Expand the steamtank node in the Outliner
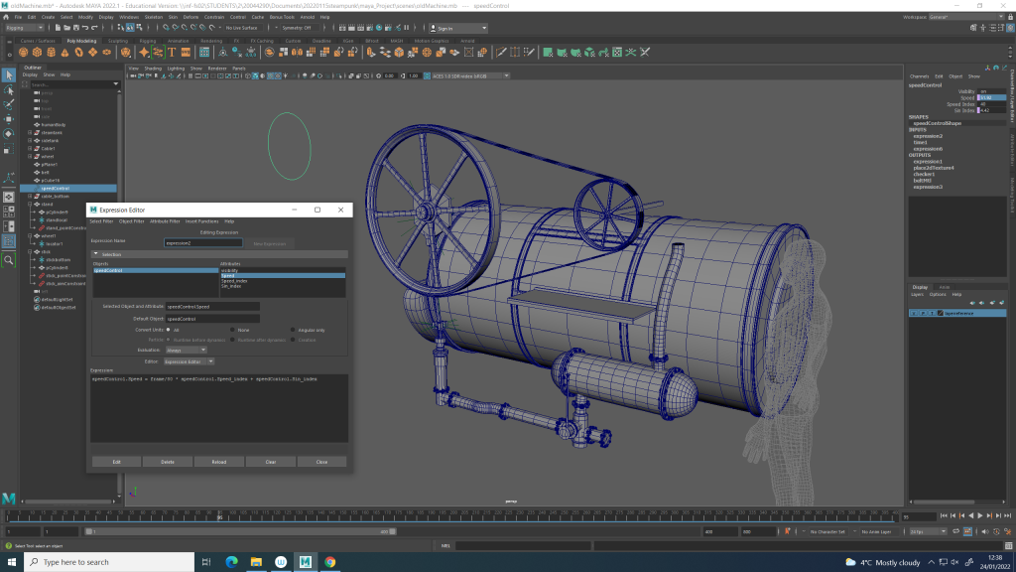 [30, 132]
